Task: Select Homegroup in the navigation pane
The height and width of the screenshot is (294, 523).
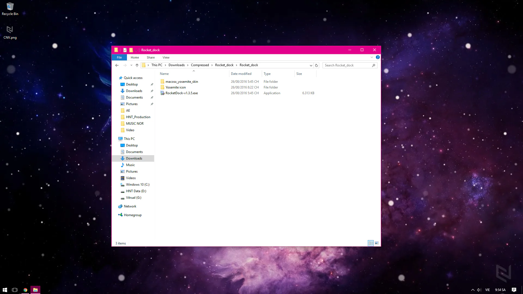Action: [133, 215]
